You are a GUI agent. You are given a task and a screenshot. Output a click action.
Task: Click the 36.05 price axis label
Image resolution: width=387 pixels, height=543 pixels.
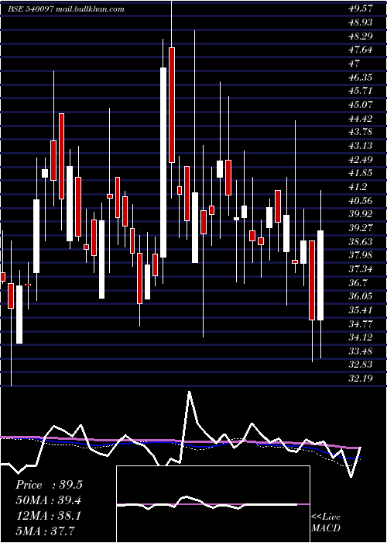coord(360,296)
